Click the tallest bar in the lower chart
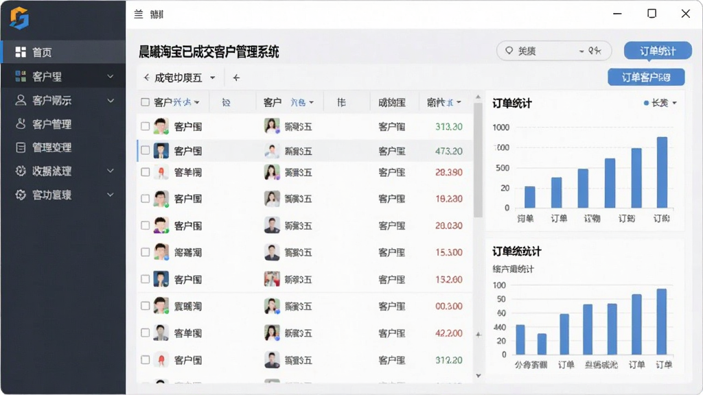Screen dimensions: 703x395 [x=662, y=322]
